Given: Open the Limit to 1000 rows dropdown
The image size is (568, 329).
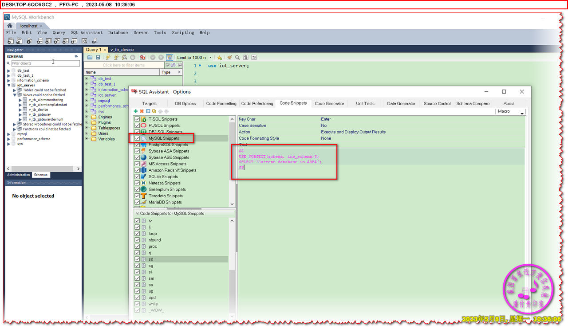Looking at the screenshot, I should click(210, 58).
